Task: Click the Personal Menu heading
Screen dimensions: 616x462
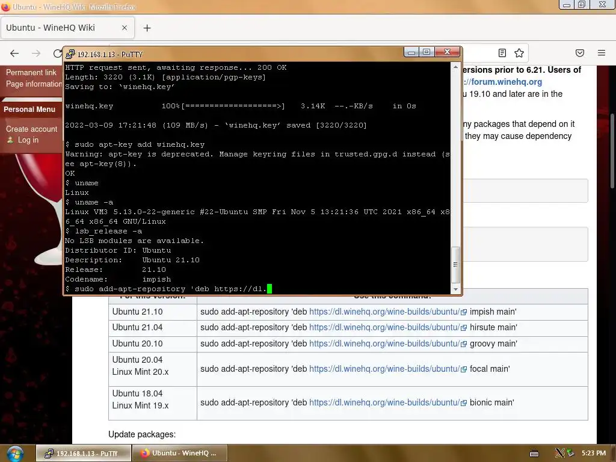Action: [x=29, y=109]
